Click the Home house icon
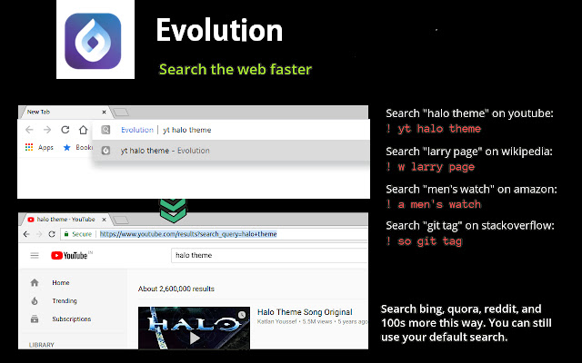Viewport: 582px width, 363px height. point(35,282)
